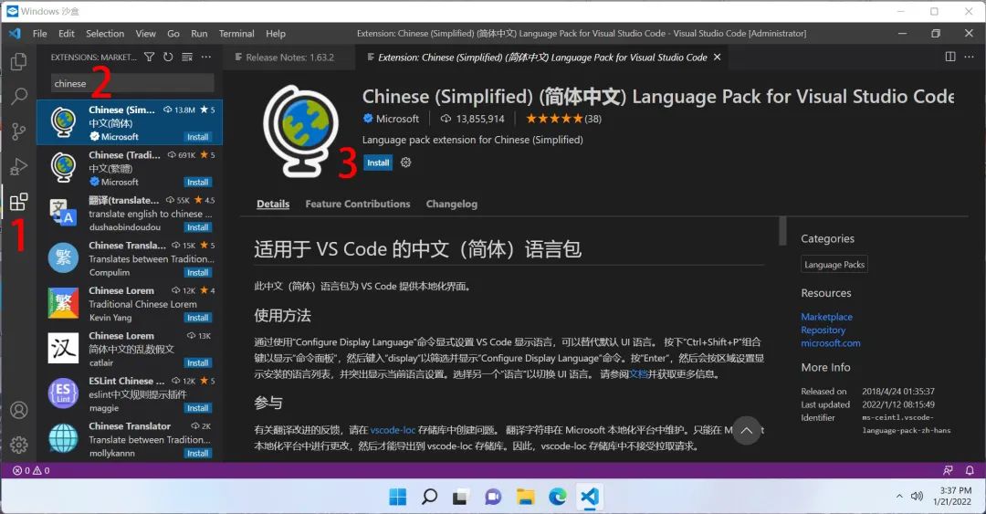Install the Chinese (Traditional) language pack
Image resolution: width=986 pixels, height=514 pixels.
tap(197, 182)
